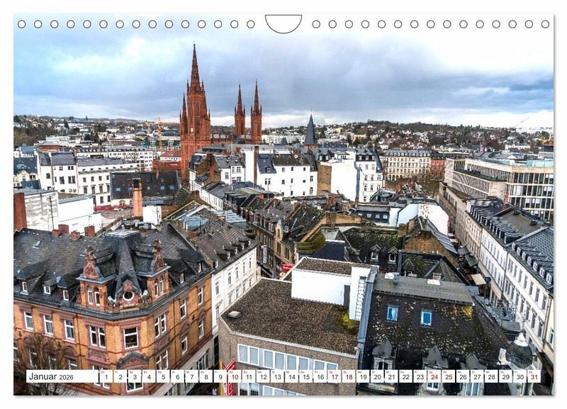
Task: Select day 28 in the calendar strip
Action: (490, 376)
